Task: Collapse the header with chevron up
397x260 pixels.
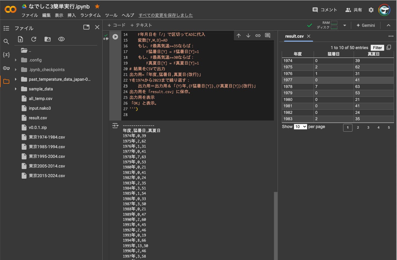Action: 389,25
